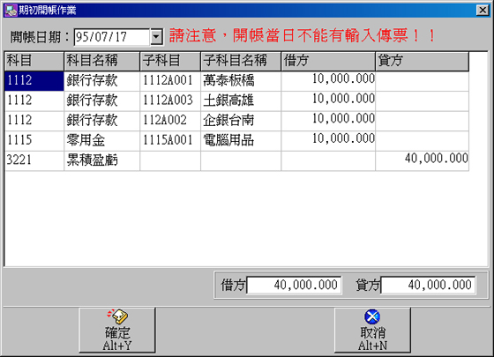
Task: Click the 確定 confirm button
Action: point(116,330)
